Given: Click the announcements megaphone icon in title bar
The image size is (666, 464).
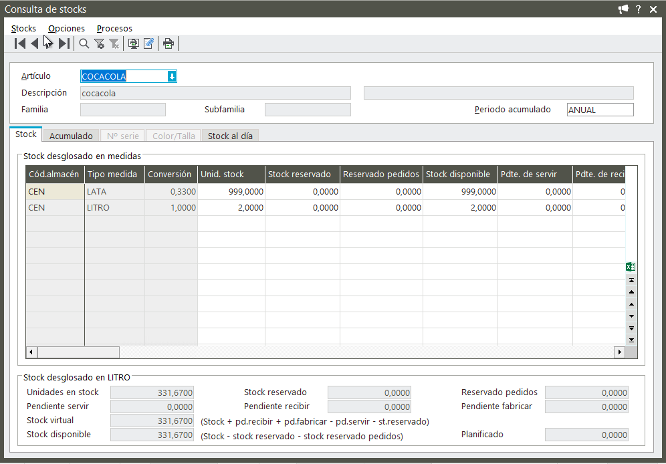Looking at the screenshot, I should 623,9.
